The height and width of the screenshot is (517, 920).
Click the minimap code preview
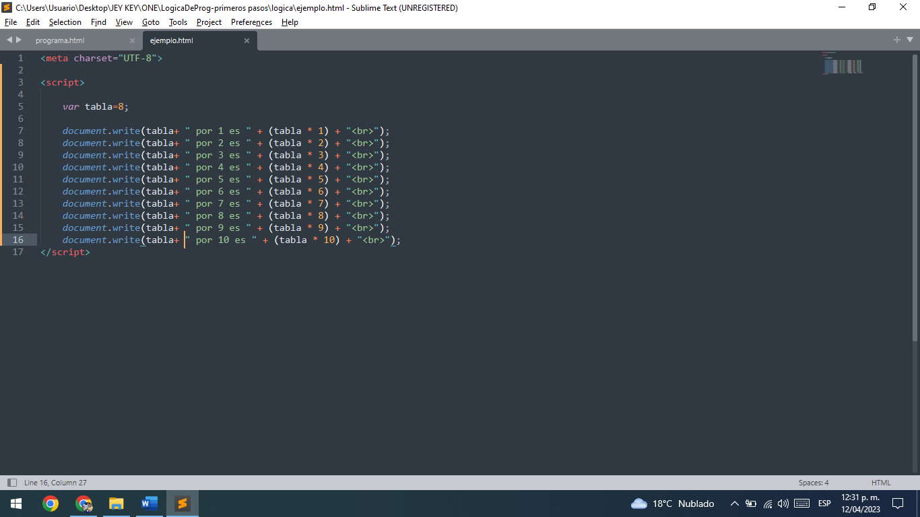[842, 63]
